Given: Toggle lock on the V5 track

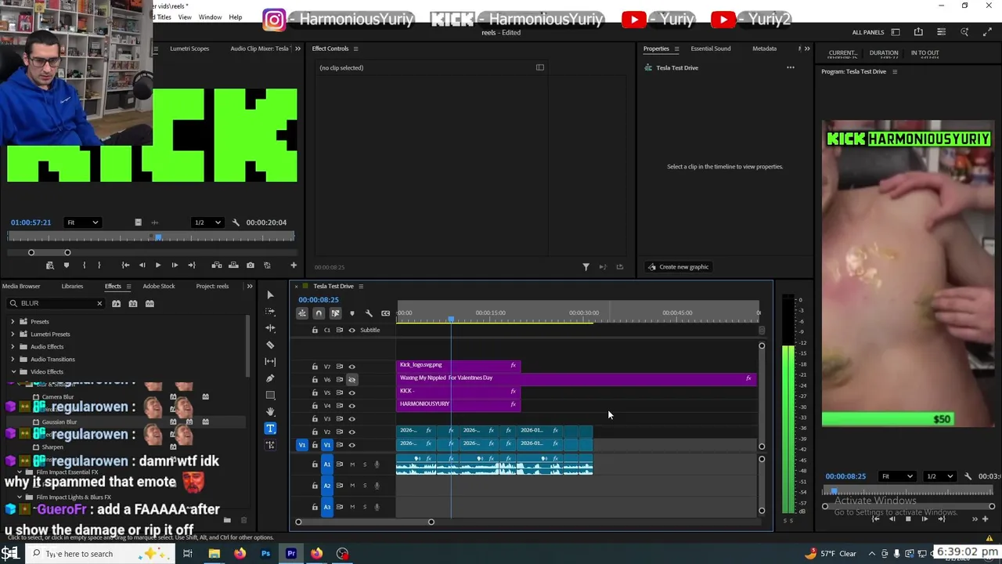Looking at the screenshot, I should point(315,392).
